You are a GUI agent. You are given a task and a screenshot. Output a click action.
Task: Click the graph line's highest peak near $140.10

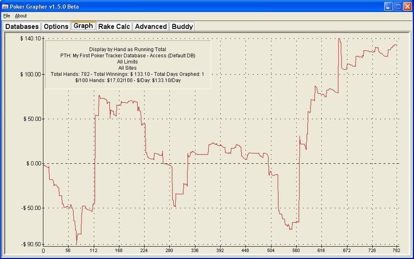(339, 39)
